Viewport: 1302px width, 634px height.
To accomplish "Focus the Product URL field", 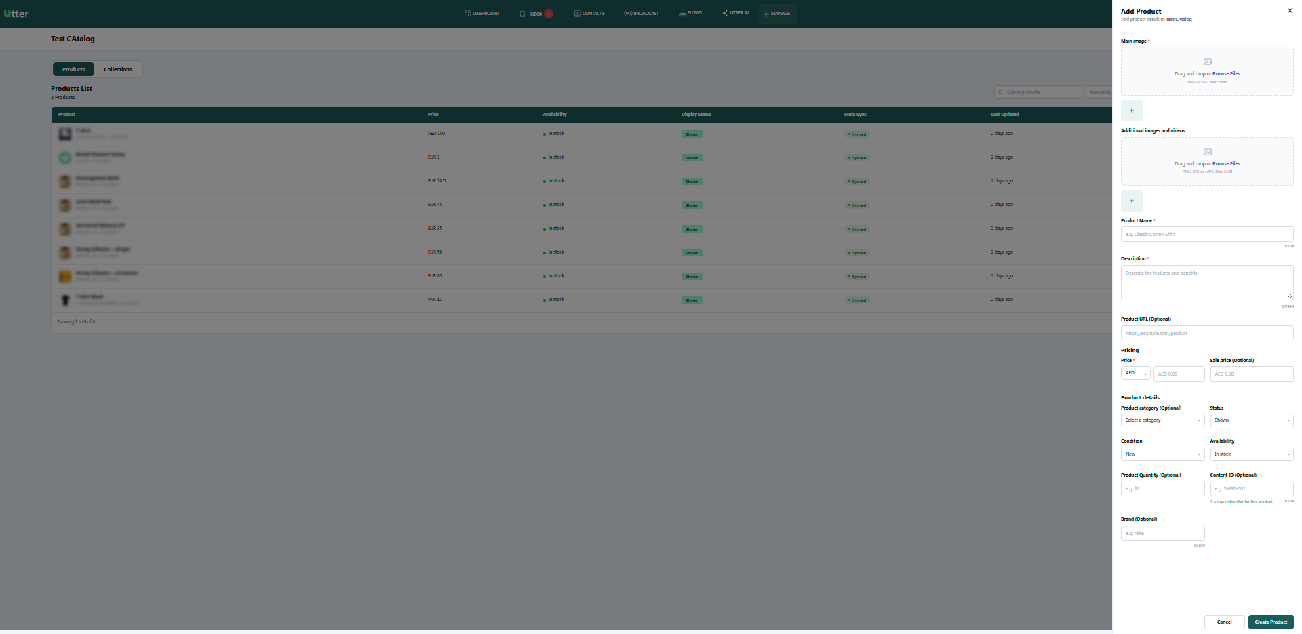I will click(1207, 333).
